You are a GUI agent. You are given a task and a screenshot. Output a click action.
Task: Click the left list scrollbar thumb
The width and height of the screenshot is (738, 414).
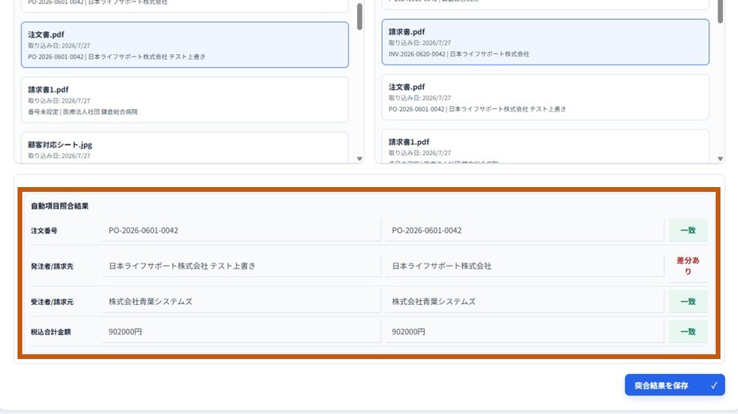pyautogui.click(x=359, y=17)
